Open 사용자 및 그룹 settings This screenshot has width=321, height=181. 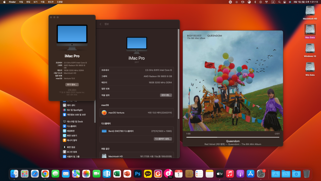pos(71,156)
